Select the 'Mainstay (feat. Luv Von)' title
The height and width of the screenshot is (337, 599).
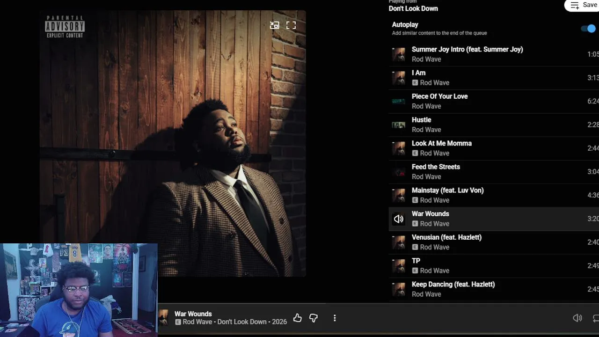point(448,190)
